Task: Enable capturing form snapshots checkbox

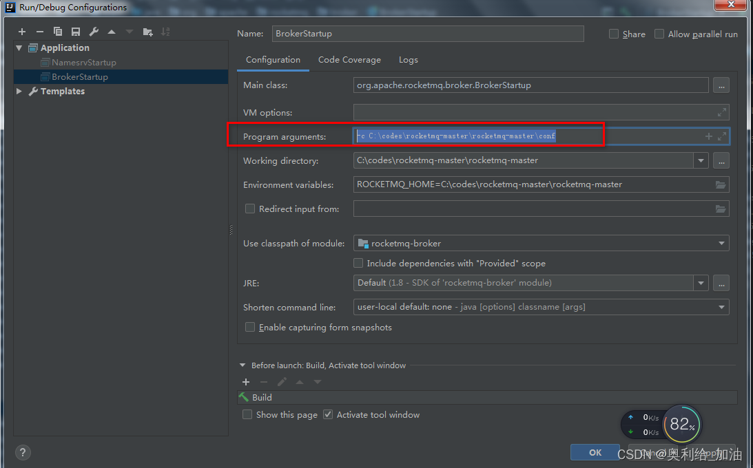Action: pyautogui.click(x=249, y=327)
